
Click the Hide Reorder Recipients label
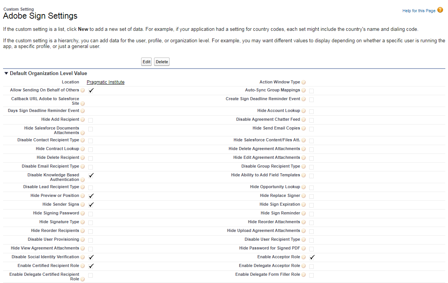[55, 231]
